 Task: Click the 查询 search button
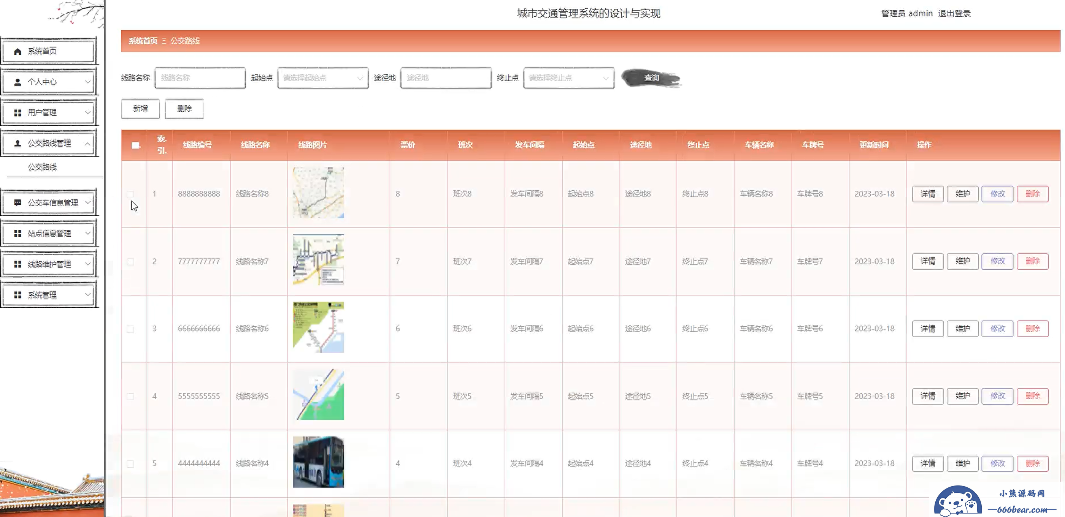click(x=652, y=78)
